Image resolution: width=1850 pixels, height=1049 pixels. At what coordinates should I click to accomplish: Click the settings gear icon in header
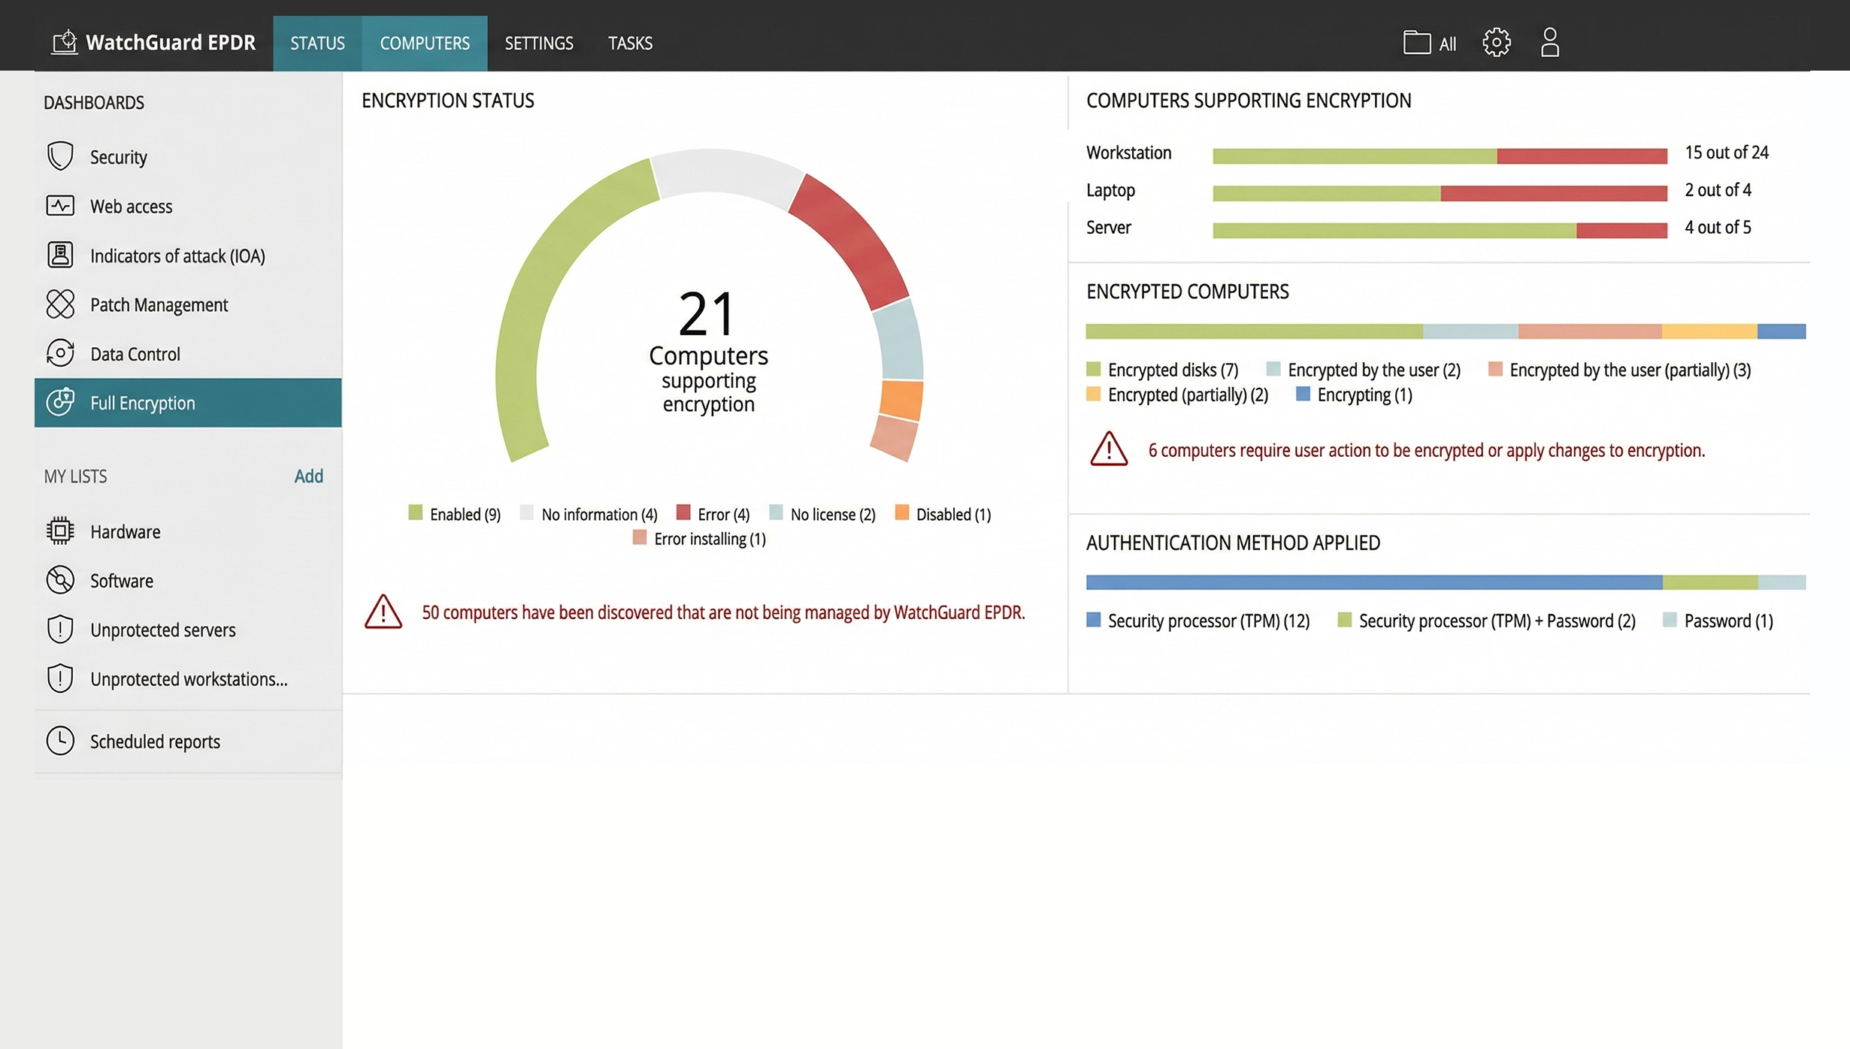[1496, 43]
